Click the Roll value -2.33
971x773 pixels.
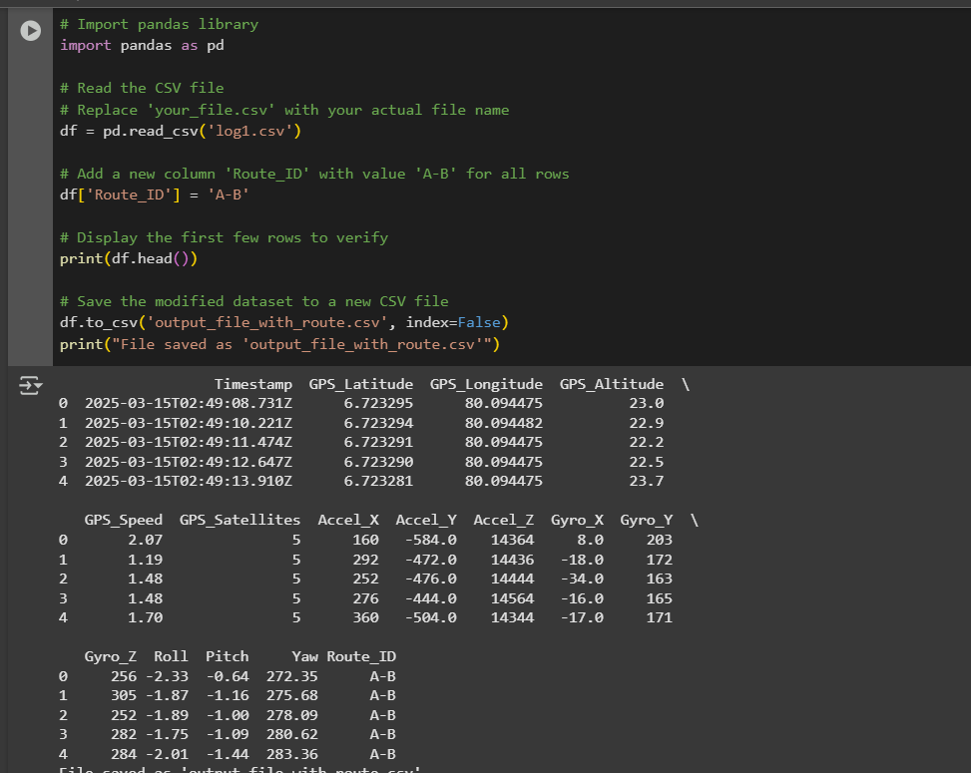pyautogui.click(x=167, y=677)
